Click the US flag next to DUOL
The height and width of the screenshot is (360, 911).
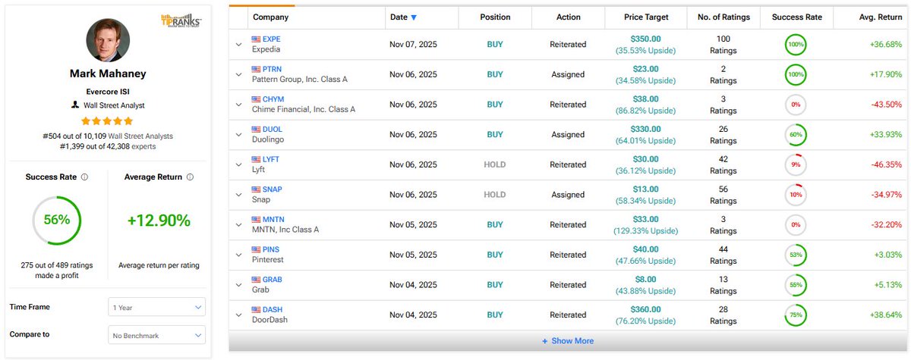point(256,130)
